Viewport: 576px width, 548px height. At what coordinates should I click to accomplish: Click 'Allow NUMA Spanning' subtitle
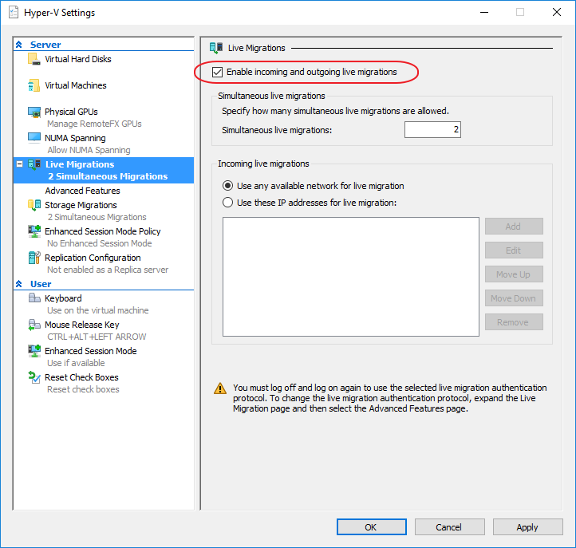89,150
